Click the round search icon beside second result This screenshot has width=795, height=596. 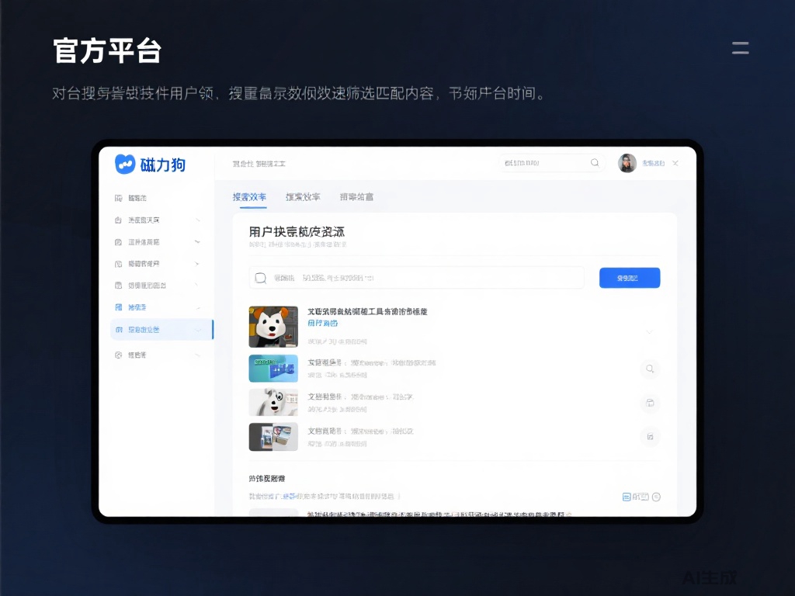[x=650, y=369]
